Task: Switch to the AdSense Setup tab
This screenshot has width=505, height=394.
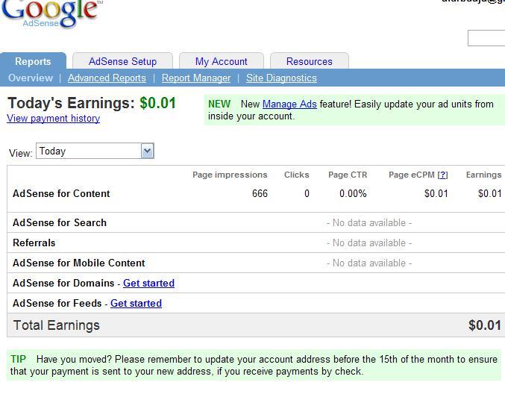Action: [123, 61]
